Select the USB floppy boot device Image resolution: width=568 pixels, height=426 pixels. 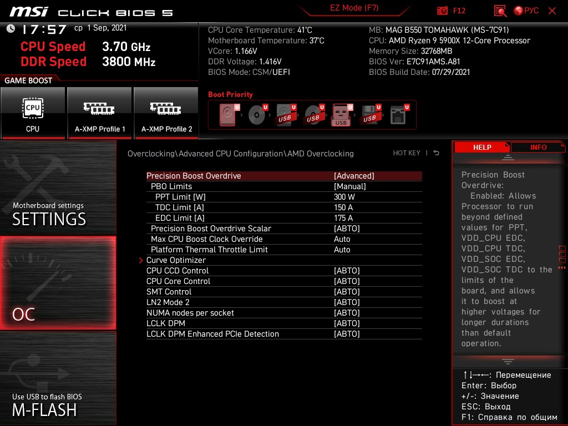coord(371,115)
